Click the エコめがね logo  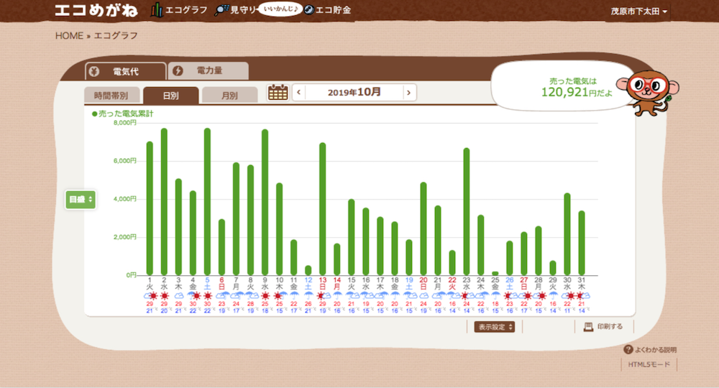pos(96,10)
